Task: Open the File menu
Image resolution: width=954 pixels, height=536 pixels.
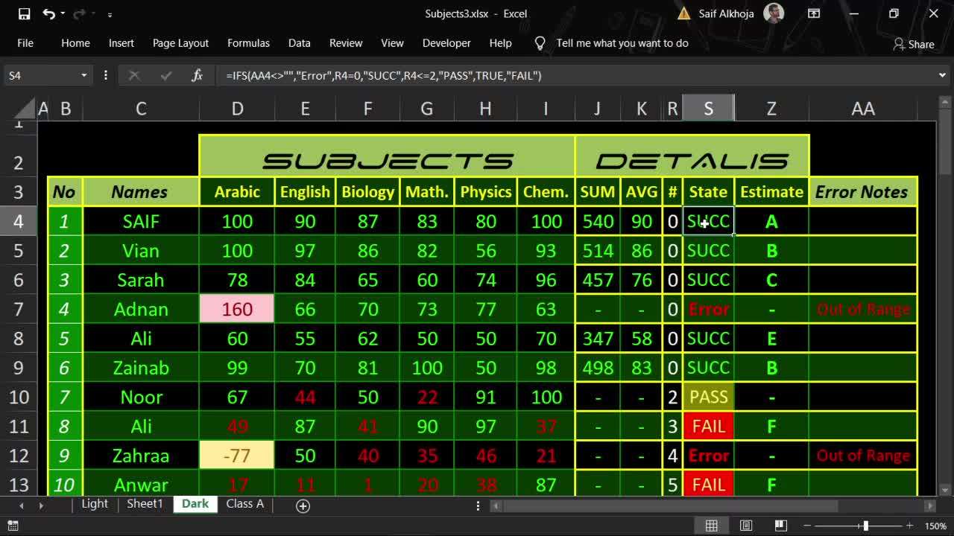Action: pyautogui.click(x=25, y=43)
